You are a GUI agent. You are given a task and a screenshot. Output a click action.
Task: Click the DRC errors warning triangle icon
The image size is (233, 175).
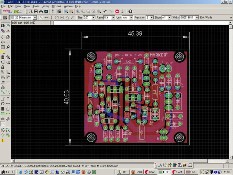[x=3, y=140]
